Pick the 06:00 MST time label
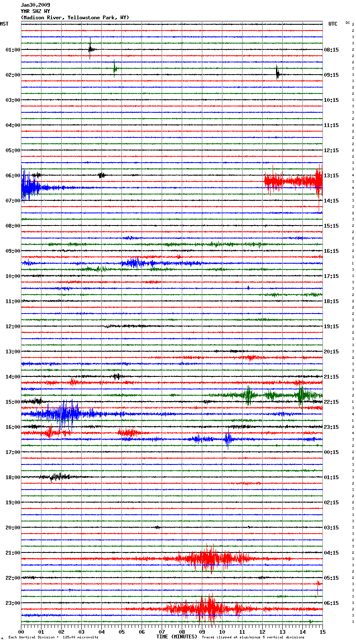 13,176
